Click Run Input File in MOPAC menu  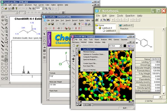pos(95,66)
